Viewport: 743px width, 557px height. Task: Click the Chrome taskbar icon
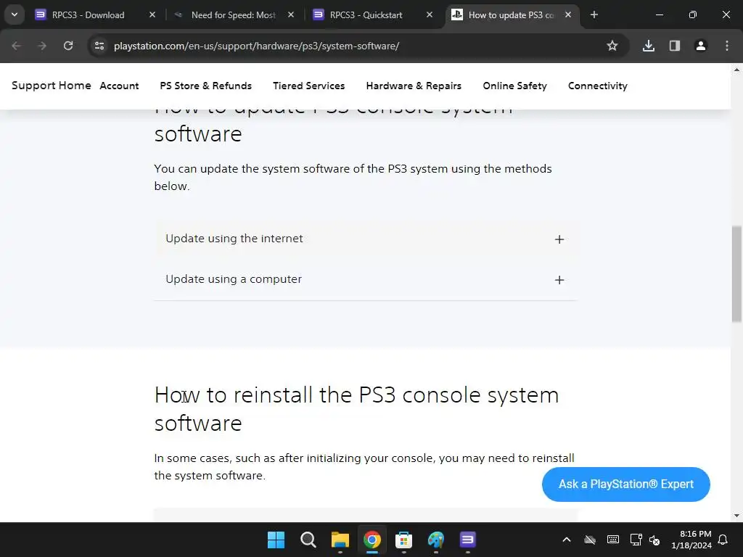click(x=372, y=540)
